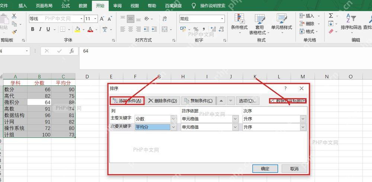The height and width of the screenshot is (182, 372).
Task: Click the wrap text icon
Action: tap(165, 19)
